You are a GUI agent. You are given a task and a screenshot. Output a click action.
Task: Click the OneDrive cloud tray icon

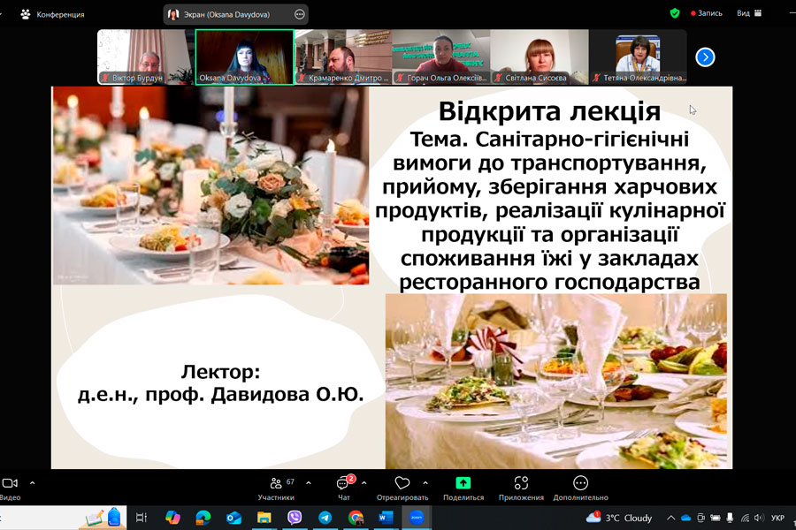pos(685,518)
